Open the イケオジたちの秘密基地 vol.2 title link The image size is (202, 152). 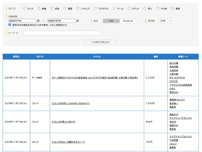coord(95,78)
